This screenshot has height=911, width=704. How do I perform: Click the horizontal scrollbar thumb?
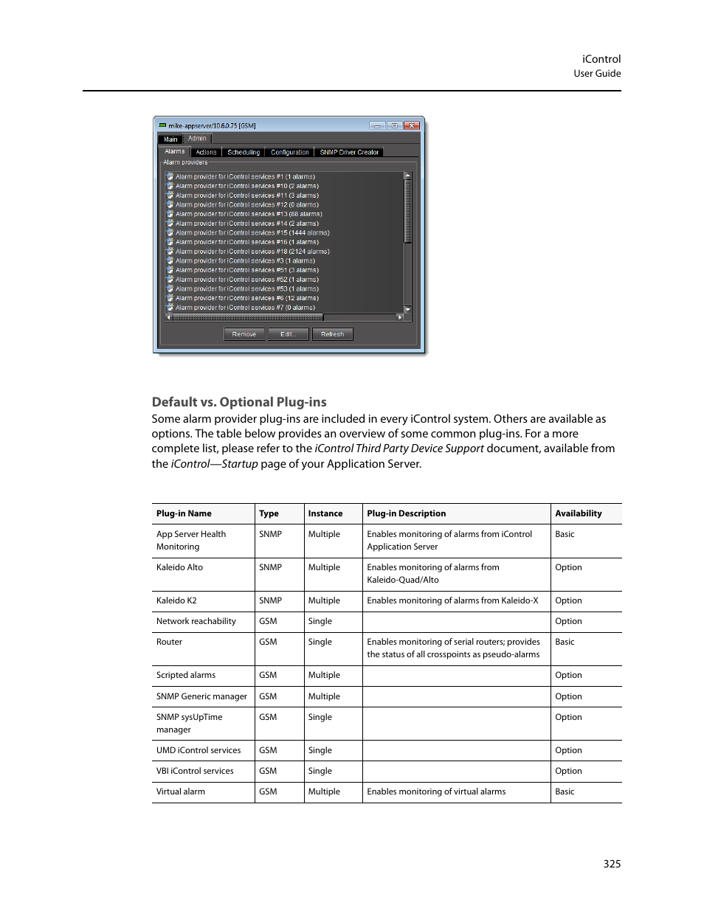pyautogui.click(x=248, y=317)
